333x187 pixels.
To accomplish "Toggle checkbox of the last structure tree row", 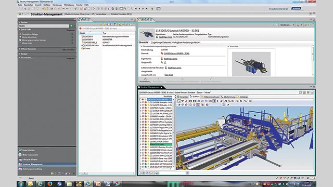I will click(x=143, y=167).
